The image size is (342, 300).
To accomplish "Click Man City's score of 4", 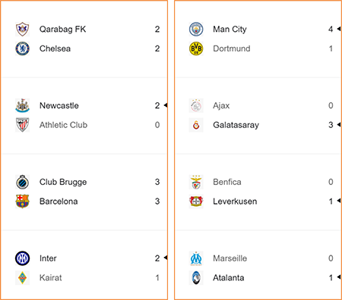I will (x=331, y=30).
